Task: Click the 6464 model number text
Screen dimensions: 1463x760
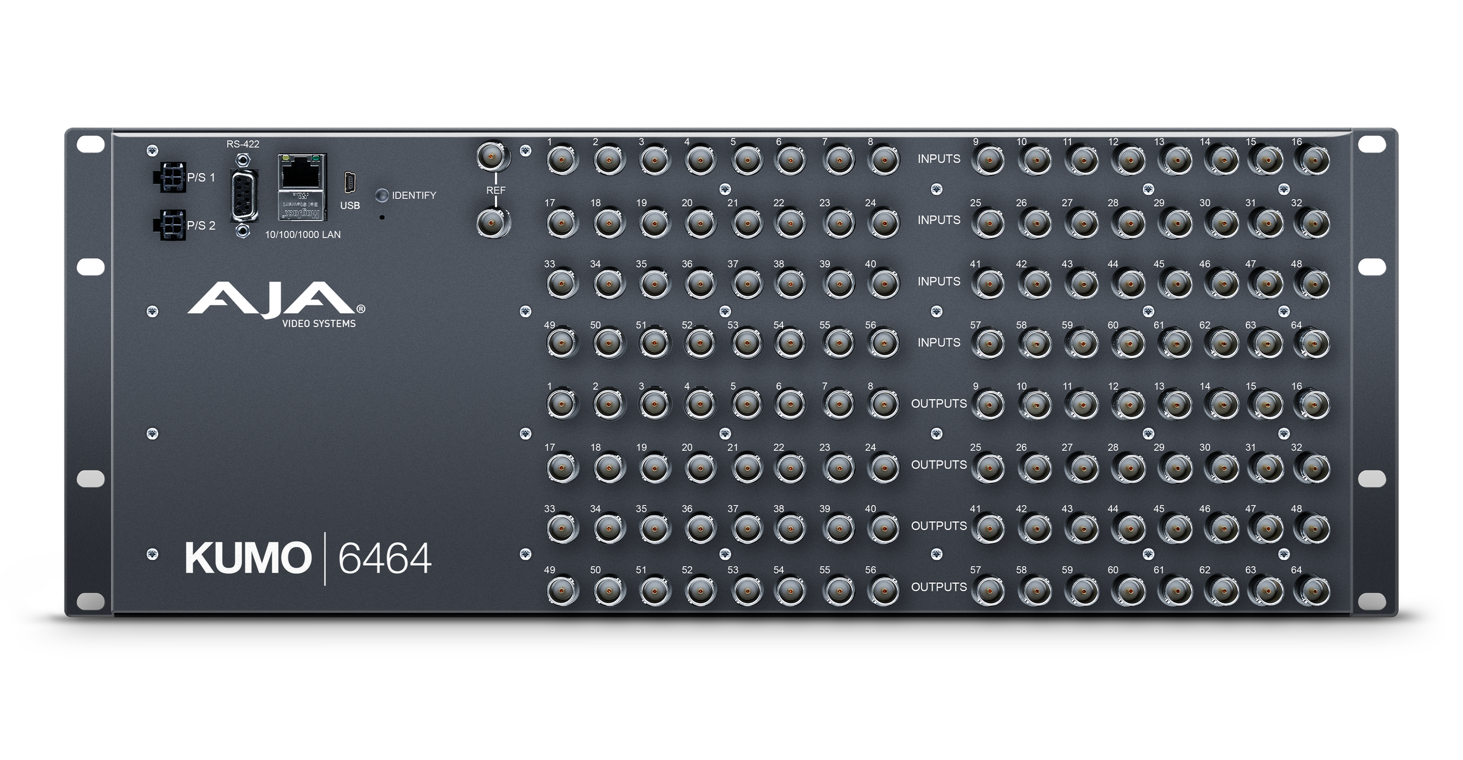Action: [x=384, y=559]
